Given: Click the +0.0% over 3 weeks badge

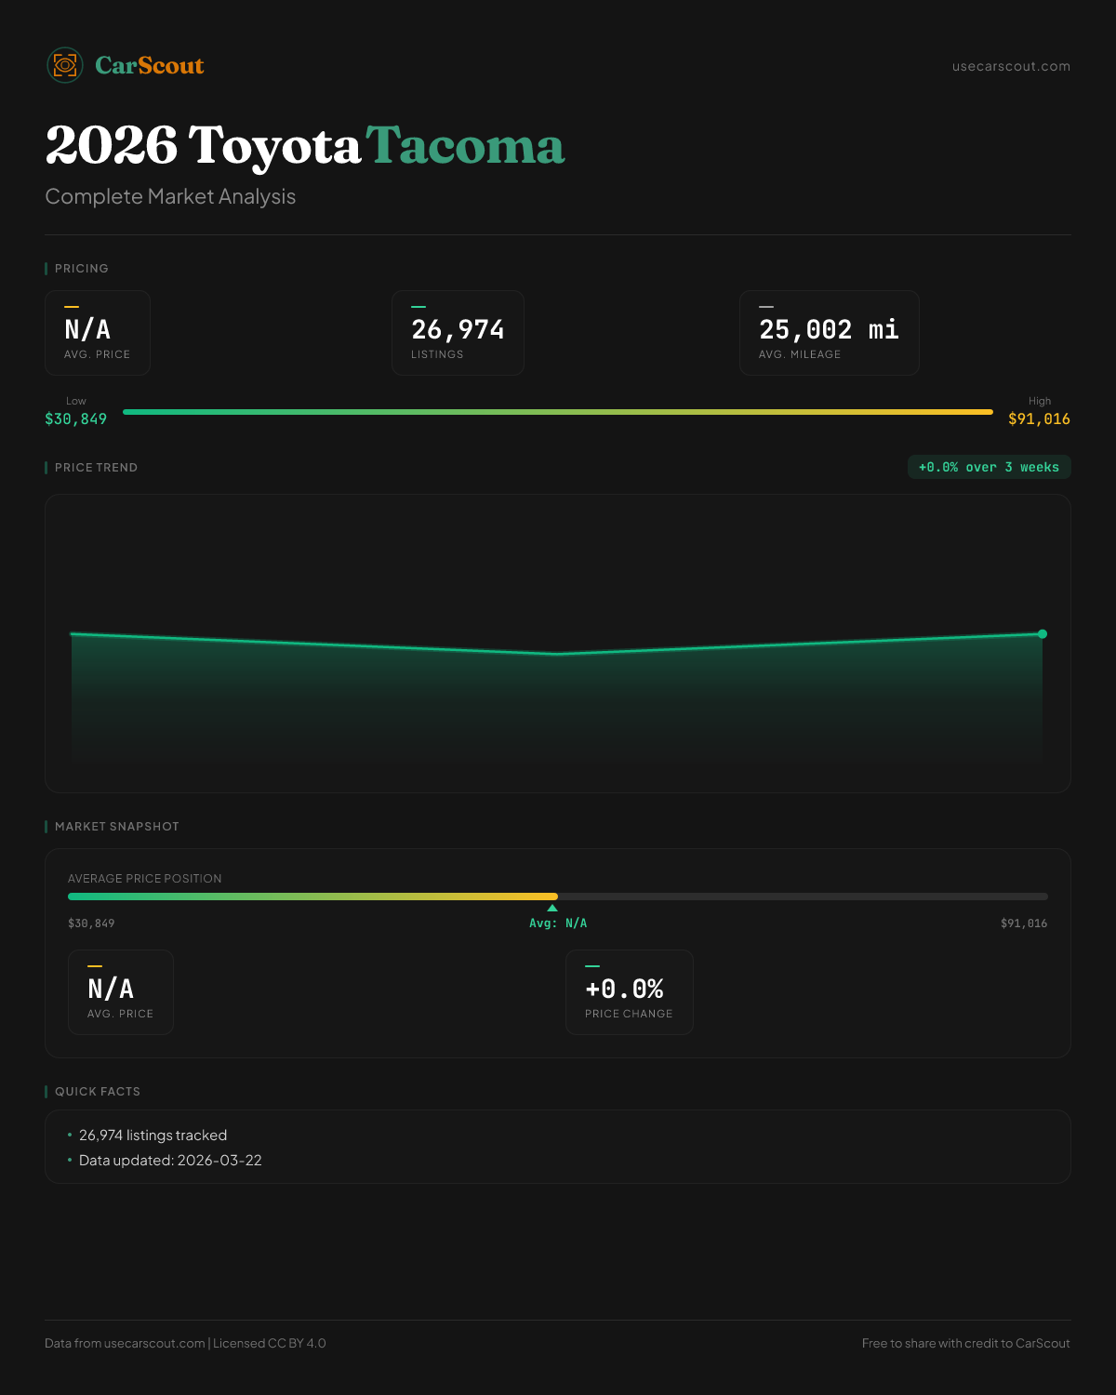Looking at the screenshot, I should [989, 467].
